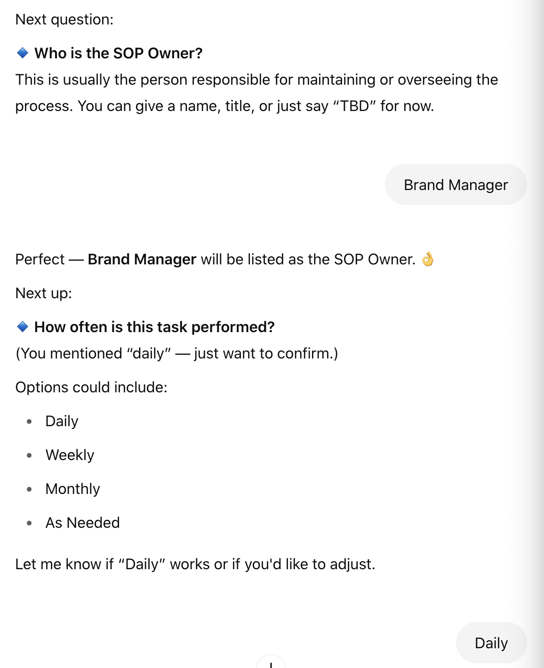Click "How often is this task performed?" heading
Image resolution: width=544 pixels, height=668 pixels.
tap(154, 327)
